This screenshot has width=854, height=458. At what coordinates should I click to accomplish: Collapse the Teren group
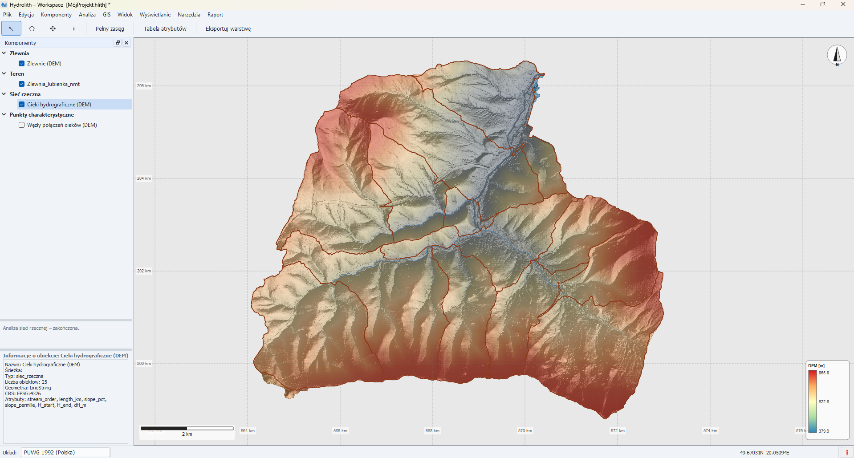click(4, 73)
